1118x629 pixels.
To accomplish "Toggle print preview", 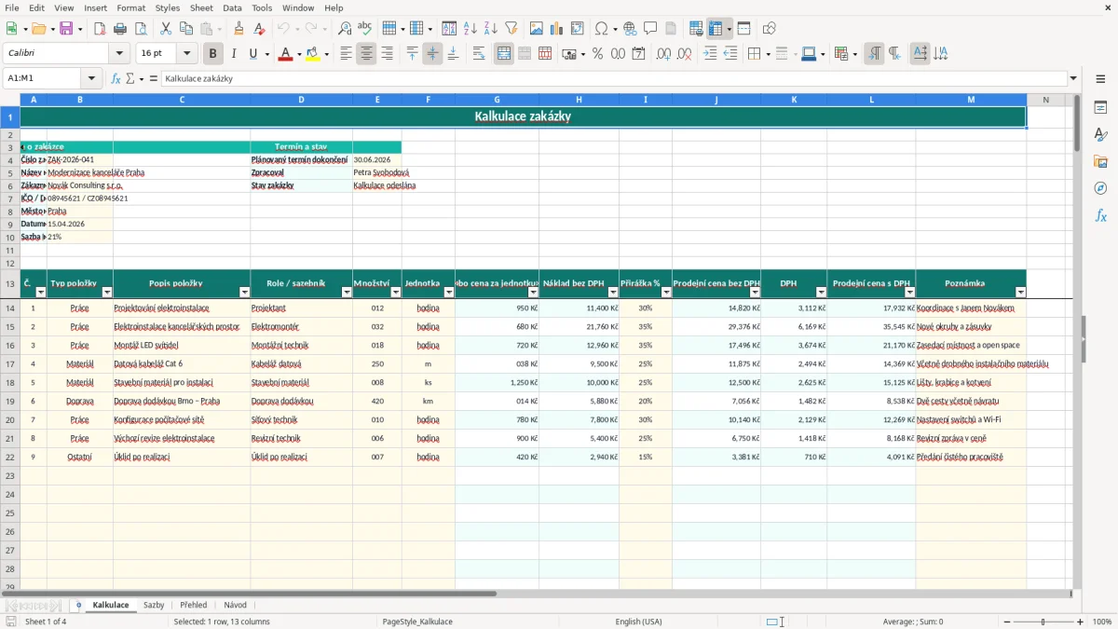I will (x=140, y=29).
